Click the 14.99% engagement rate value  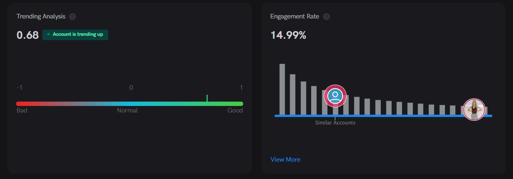(x=288, y=35)
